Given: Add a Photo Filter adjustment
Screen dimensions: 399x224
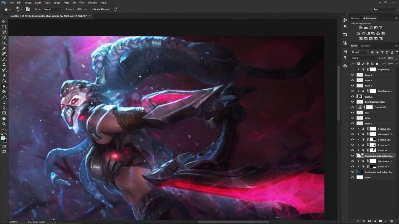Looking at the screenshot, I should pos(373,33).
